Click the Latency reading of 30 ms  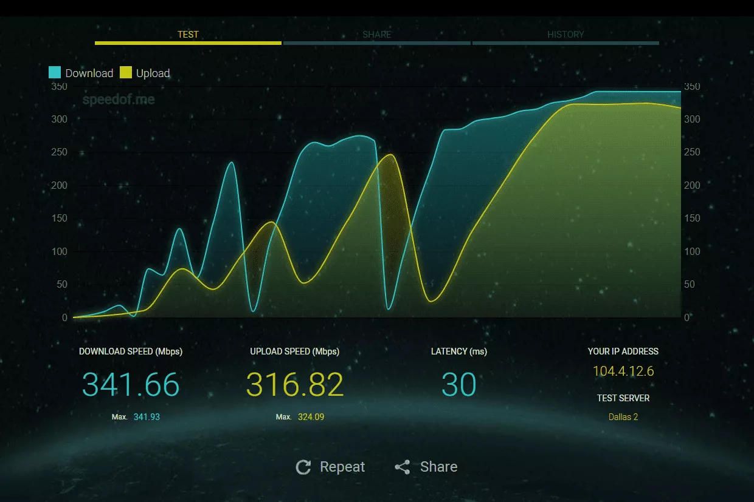click(x=458, y=384)
